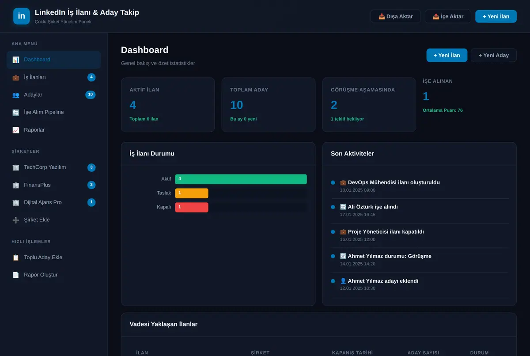
Task: Navigate to Raporlar in the sidebar
Action: tap(53, 130)
